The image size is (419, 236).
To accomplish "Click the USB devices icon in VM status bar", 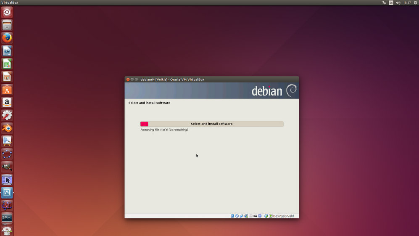I will pos(242,216).
